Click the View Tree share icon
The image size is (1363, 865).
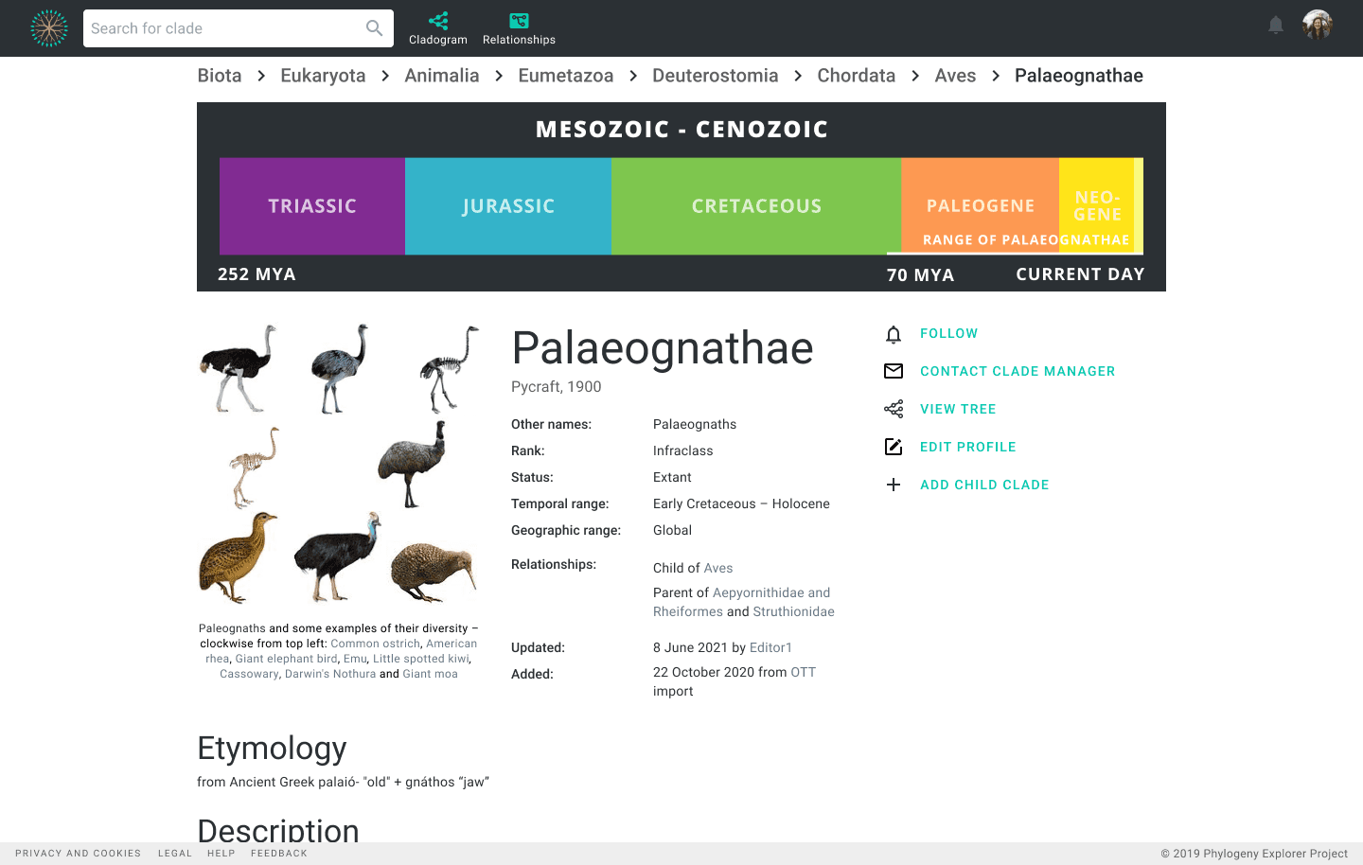click(x=894, y=409)
